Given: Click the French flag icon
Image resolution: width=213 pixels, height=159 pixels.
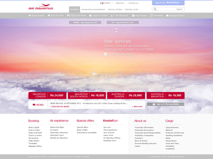Looking at the screenshot, I should pyautogui.click(x=102, y=3).
